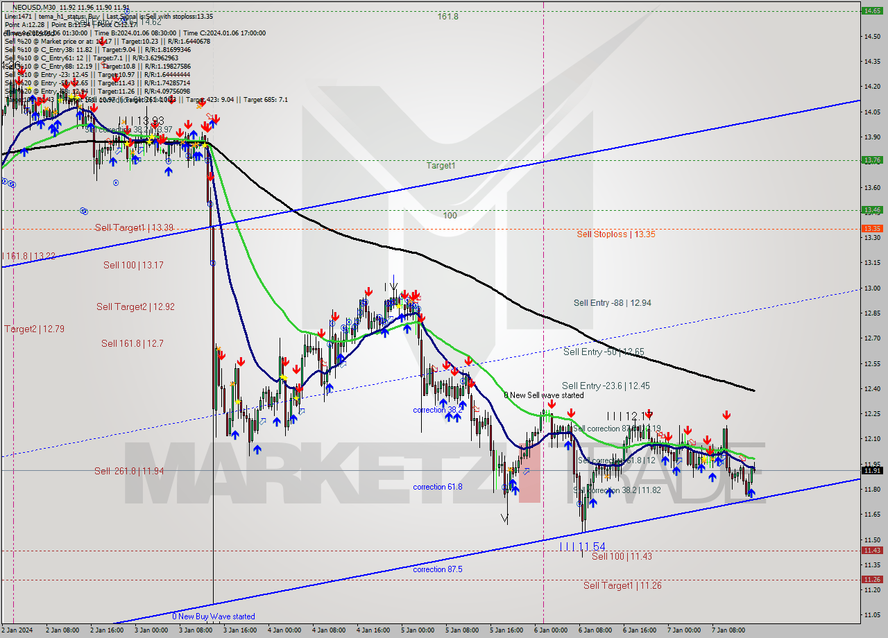Click the green 14.65 price axis tag
Viewport: 888px width, 638px height.
871,10
